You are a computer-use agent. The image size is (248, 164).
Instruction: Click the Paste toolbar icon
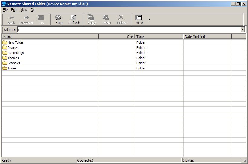(106, 18)
